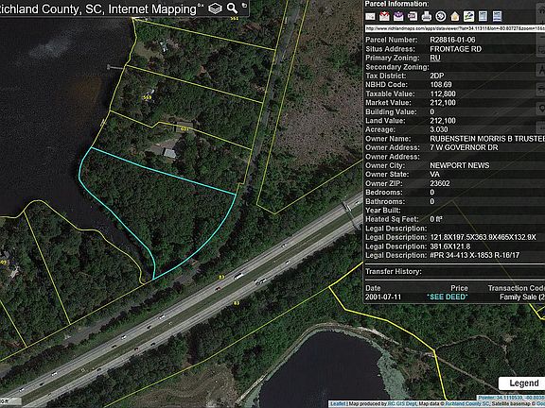Click the Leaflet attribution link
The height and width of the screenshot is (408, 545).
337,404
